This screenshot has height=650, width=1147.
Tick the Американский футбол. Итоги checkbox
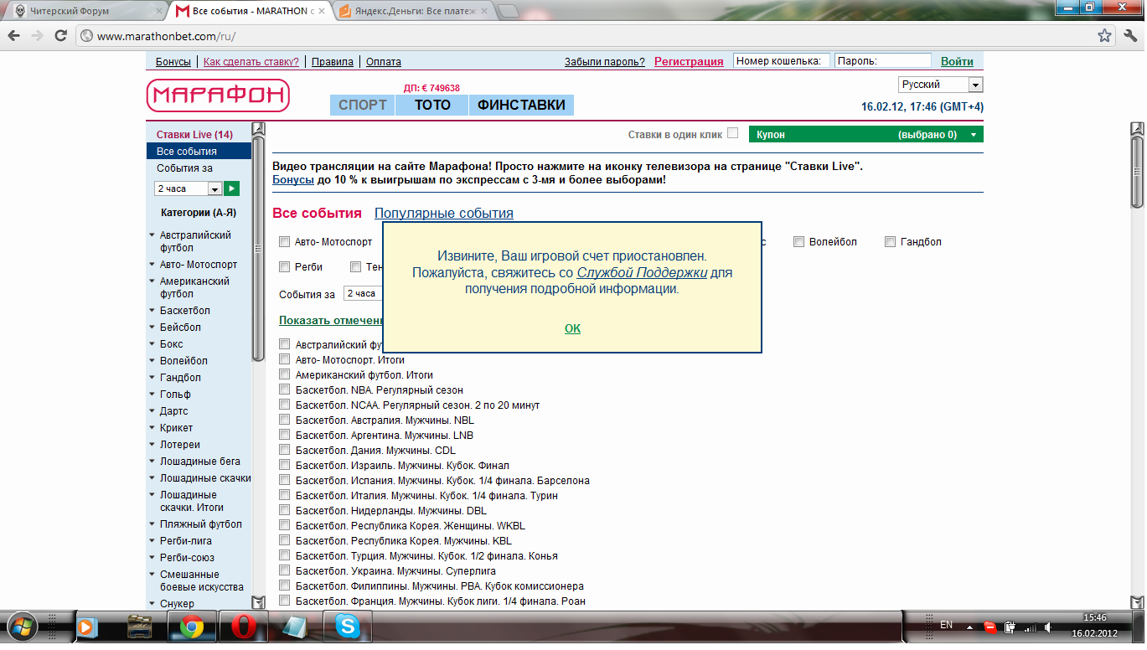pyautogui.click(x=284, y=374)
